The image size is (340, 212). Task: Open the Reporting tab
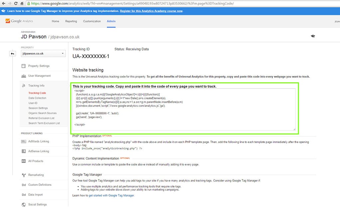click(71, 21)
